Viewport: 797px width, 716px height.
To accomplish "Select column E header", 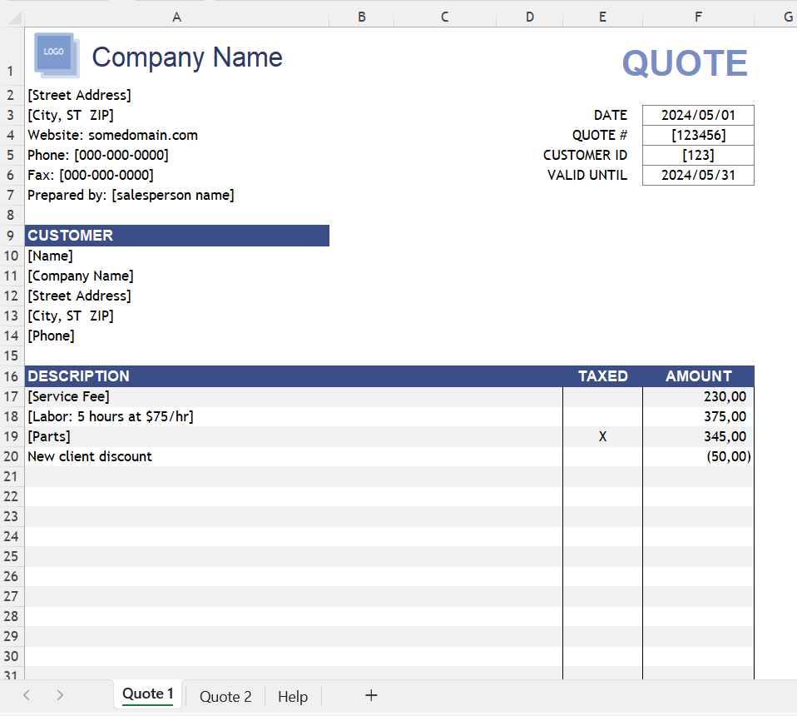I will point(602,17).
